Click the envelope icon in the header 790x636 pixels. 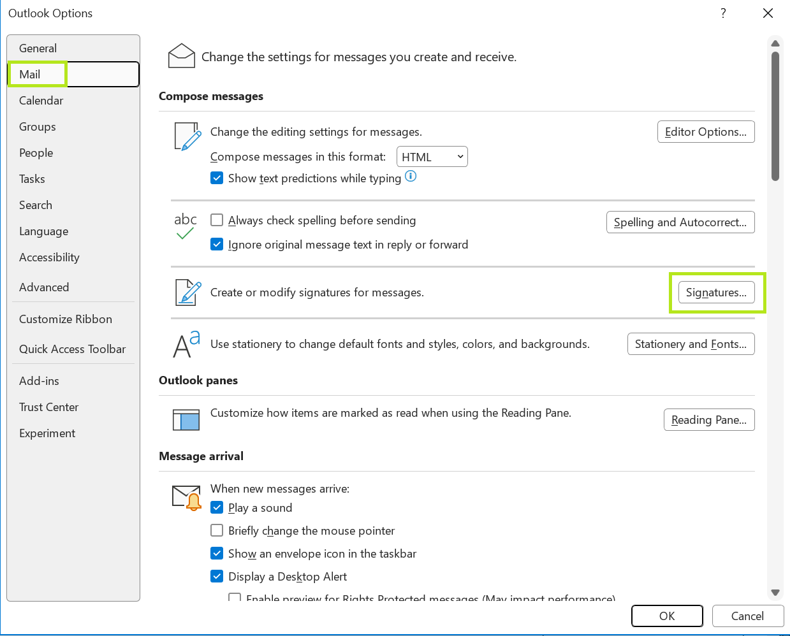(x=182, y=55)
